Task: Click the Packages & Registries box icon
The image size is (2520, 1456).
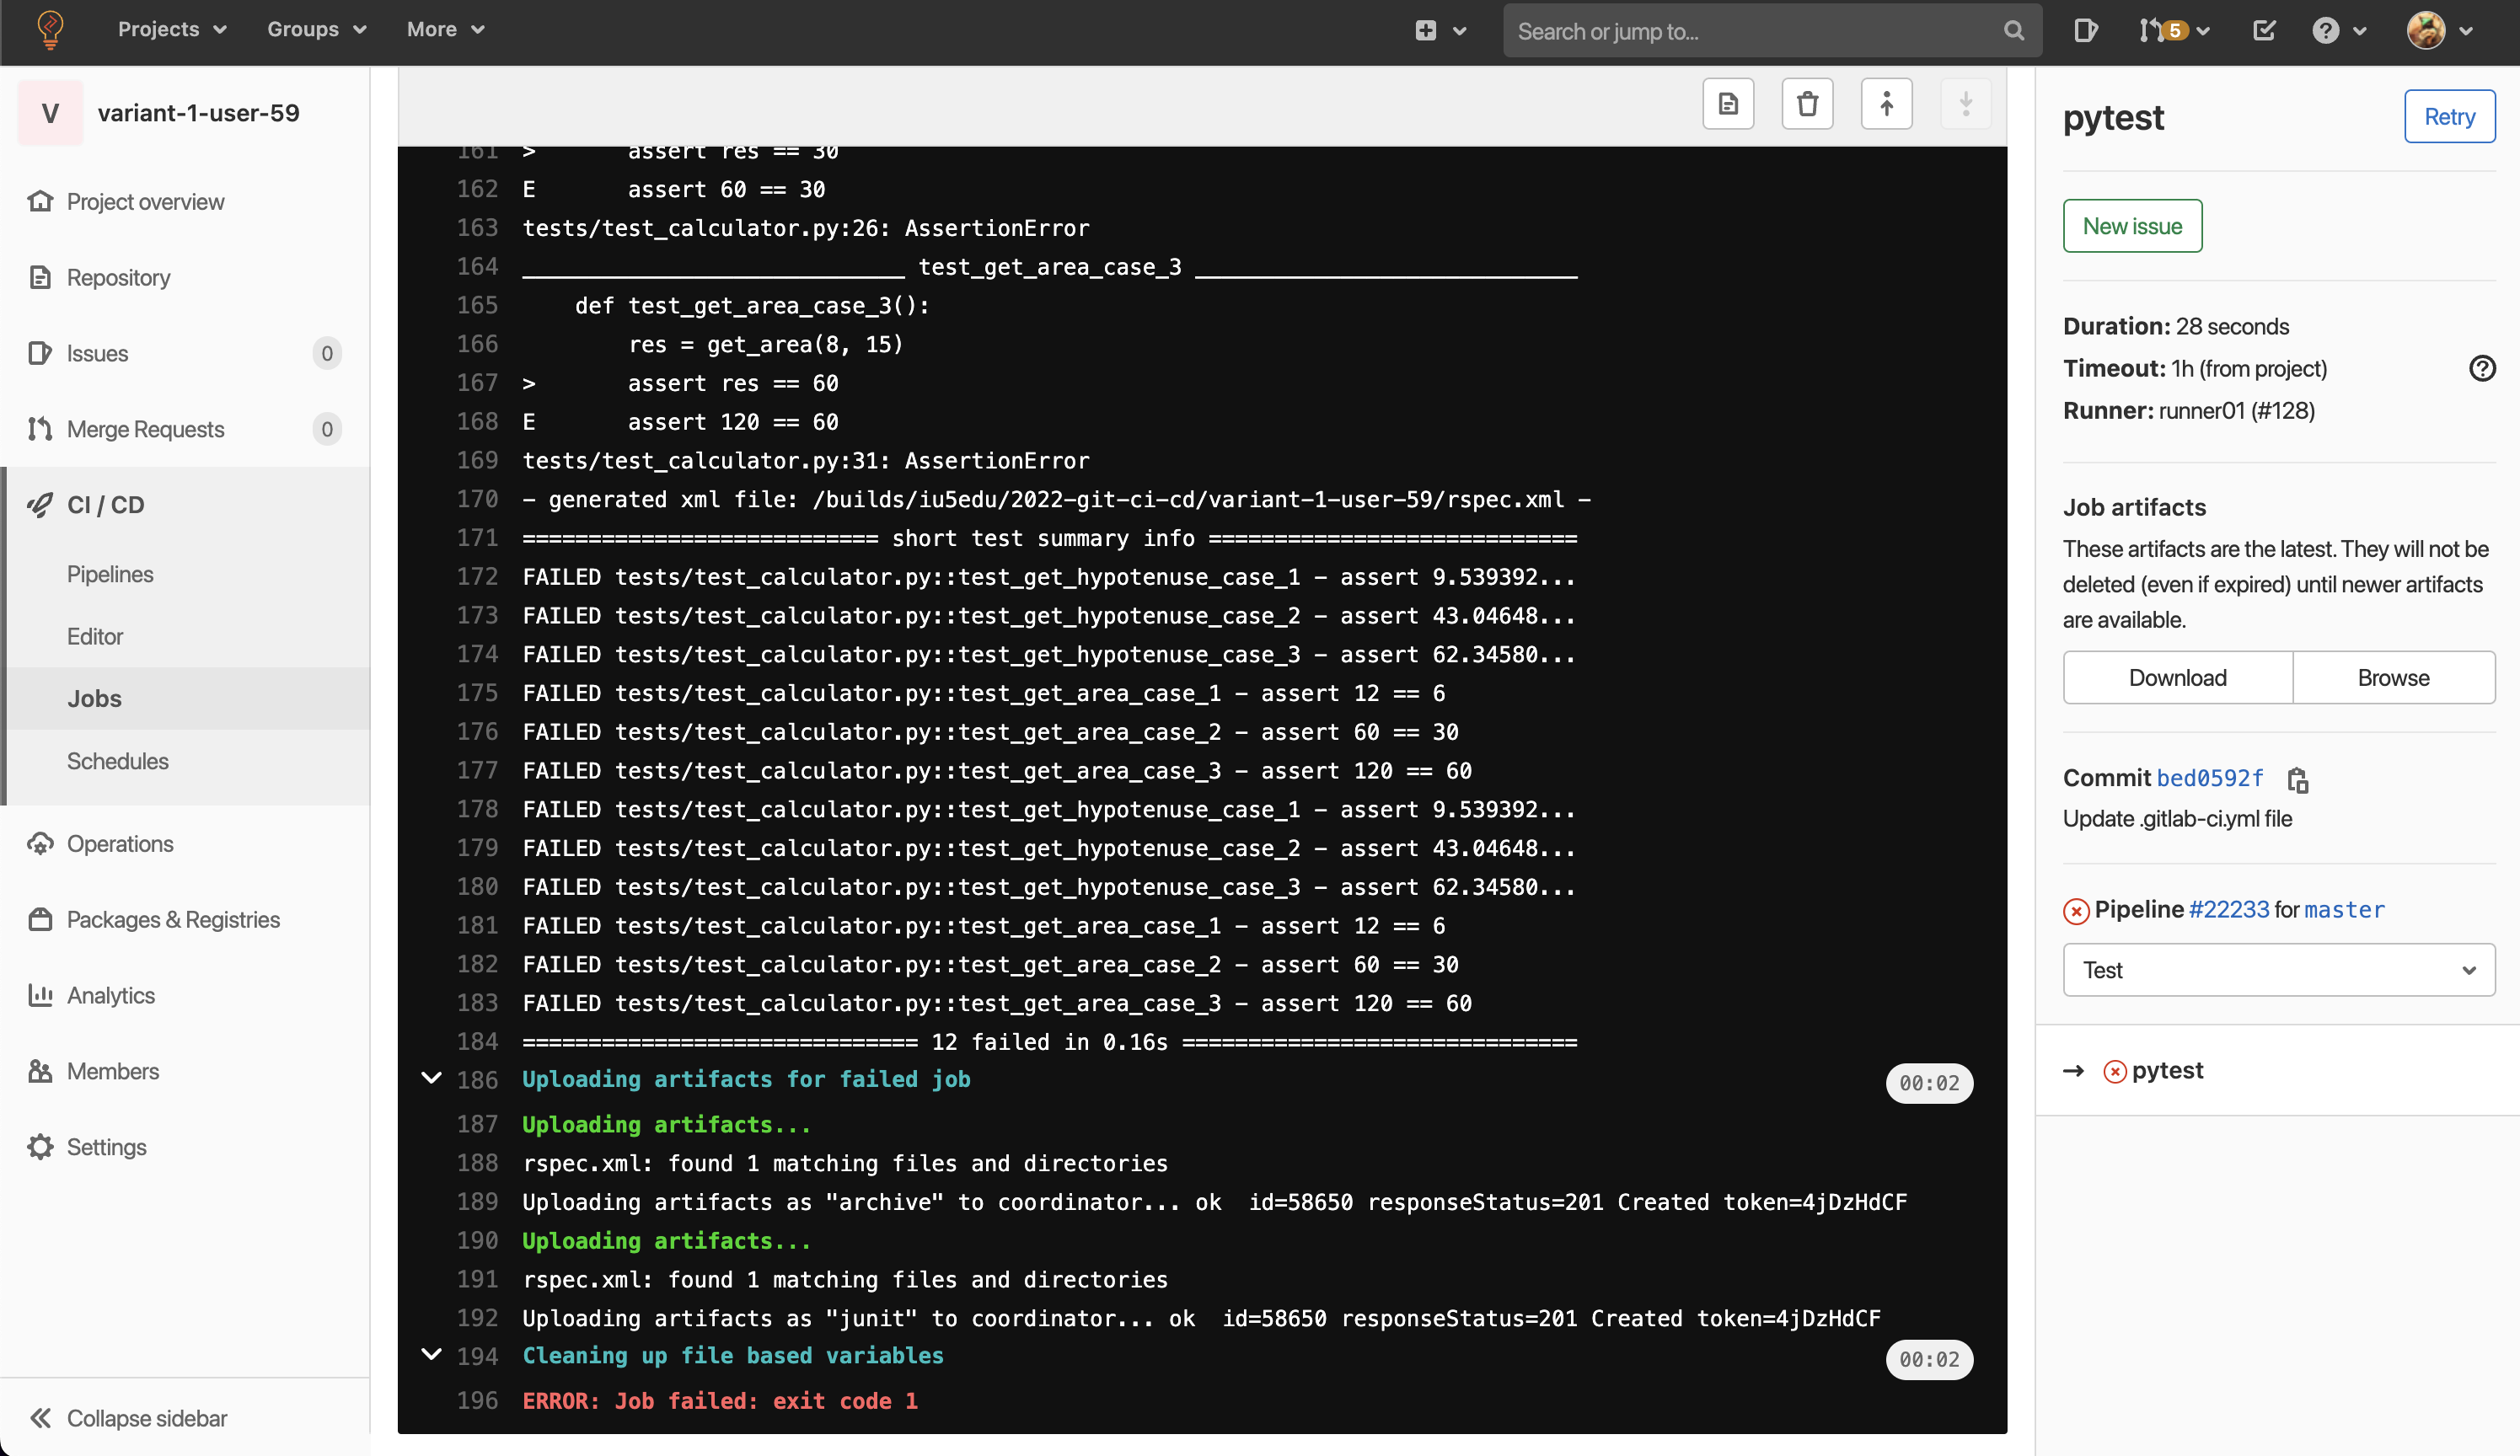Action: (x=40, y=919)
